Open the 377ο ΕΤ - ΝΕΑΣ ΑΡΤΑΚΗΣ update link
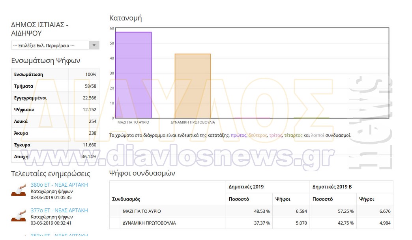This screenshot has width=412, height=240. pyautogui.click(x=59, y=210)
